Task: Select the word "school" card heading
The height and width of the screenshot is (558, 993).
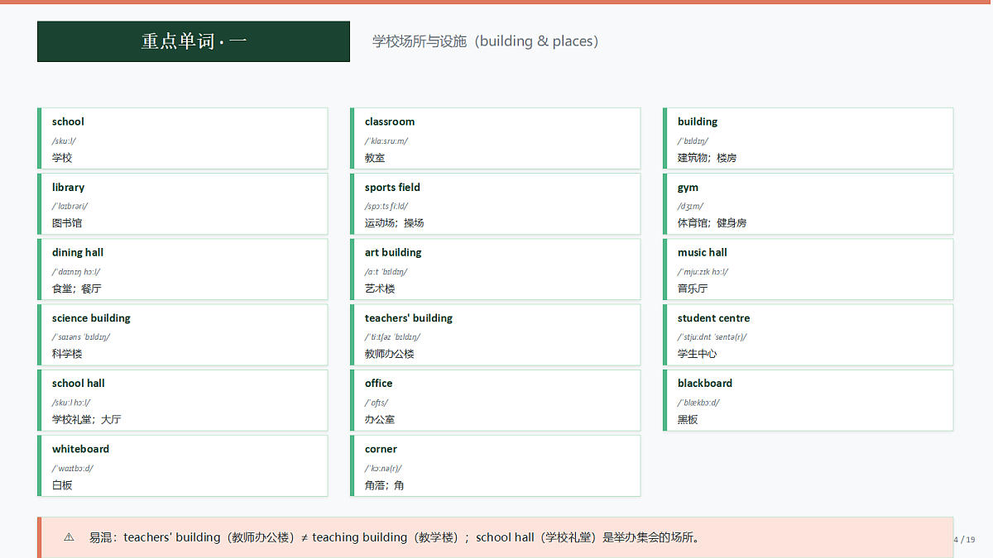Action: click(68, 122)
